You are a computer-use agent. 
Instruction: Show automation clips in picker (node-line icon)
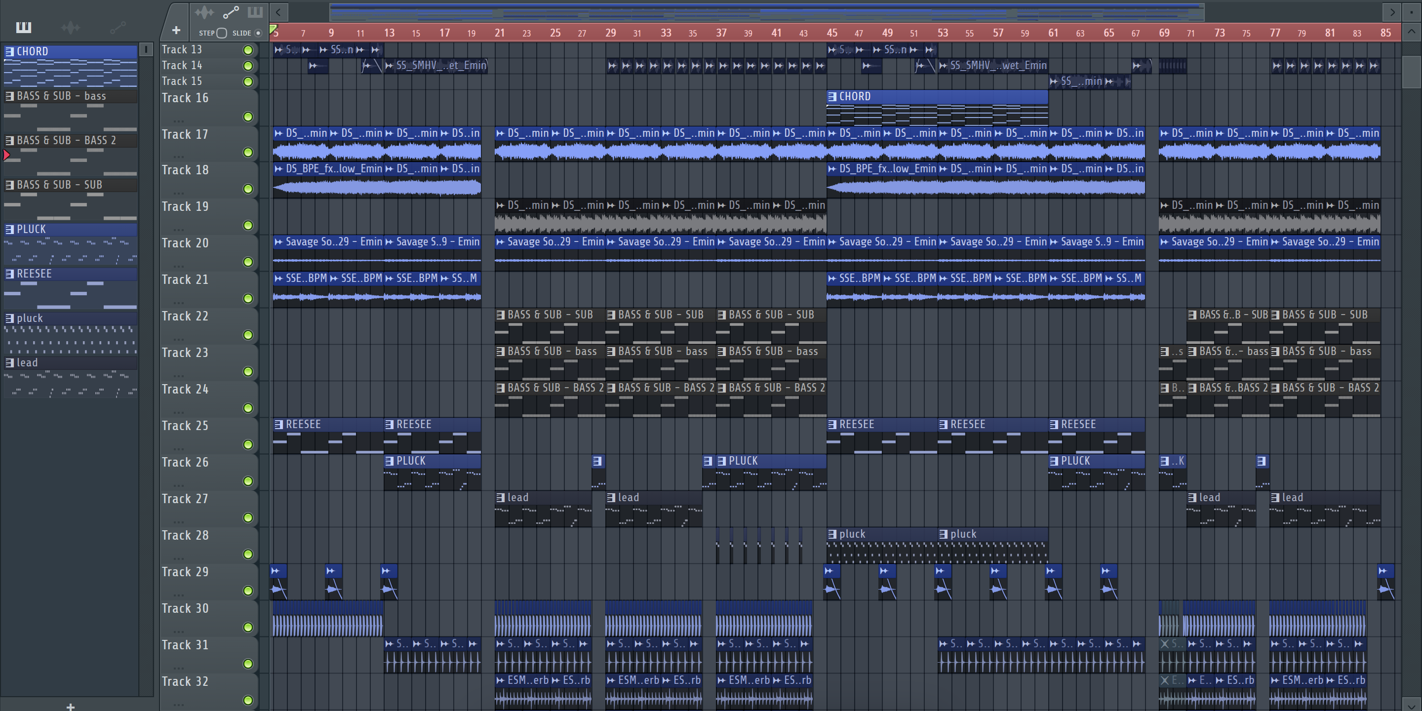coord(118,27)
